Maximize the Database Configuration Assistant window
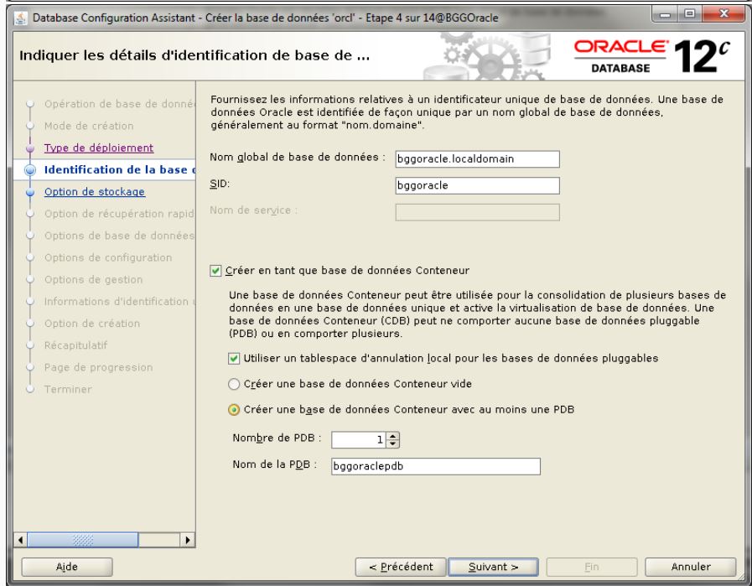This screenshot has width=752, height=586. coord(690,14)
